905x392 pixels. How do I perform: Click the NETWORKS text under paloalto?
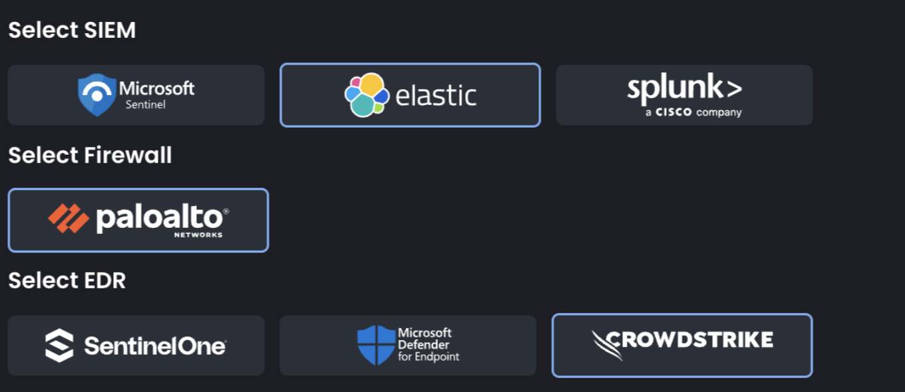click(x=198, y=235)
